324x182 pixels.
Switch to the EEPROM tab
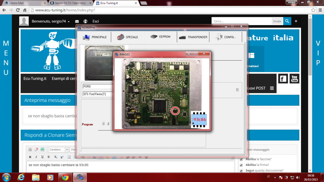coord(160,37)
